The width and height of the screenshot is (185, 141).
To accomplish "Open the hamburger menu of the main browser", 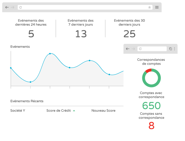I will (x=157, y=7).
